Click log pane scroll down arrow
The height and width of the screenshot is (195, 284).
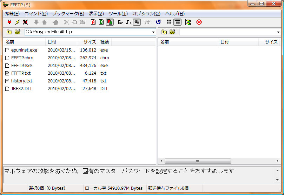point(277,180)
